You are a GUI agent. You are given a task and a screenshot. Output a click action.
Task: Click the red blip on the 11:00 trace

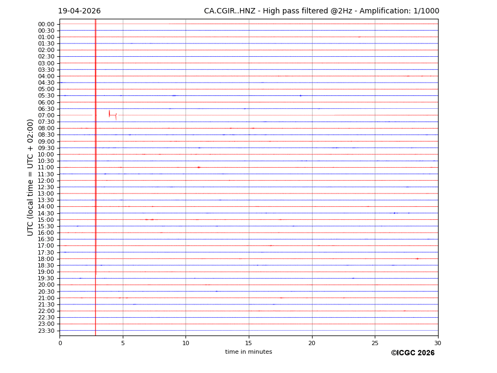tap(199, 167)
